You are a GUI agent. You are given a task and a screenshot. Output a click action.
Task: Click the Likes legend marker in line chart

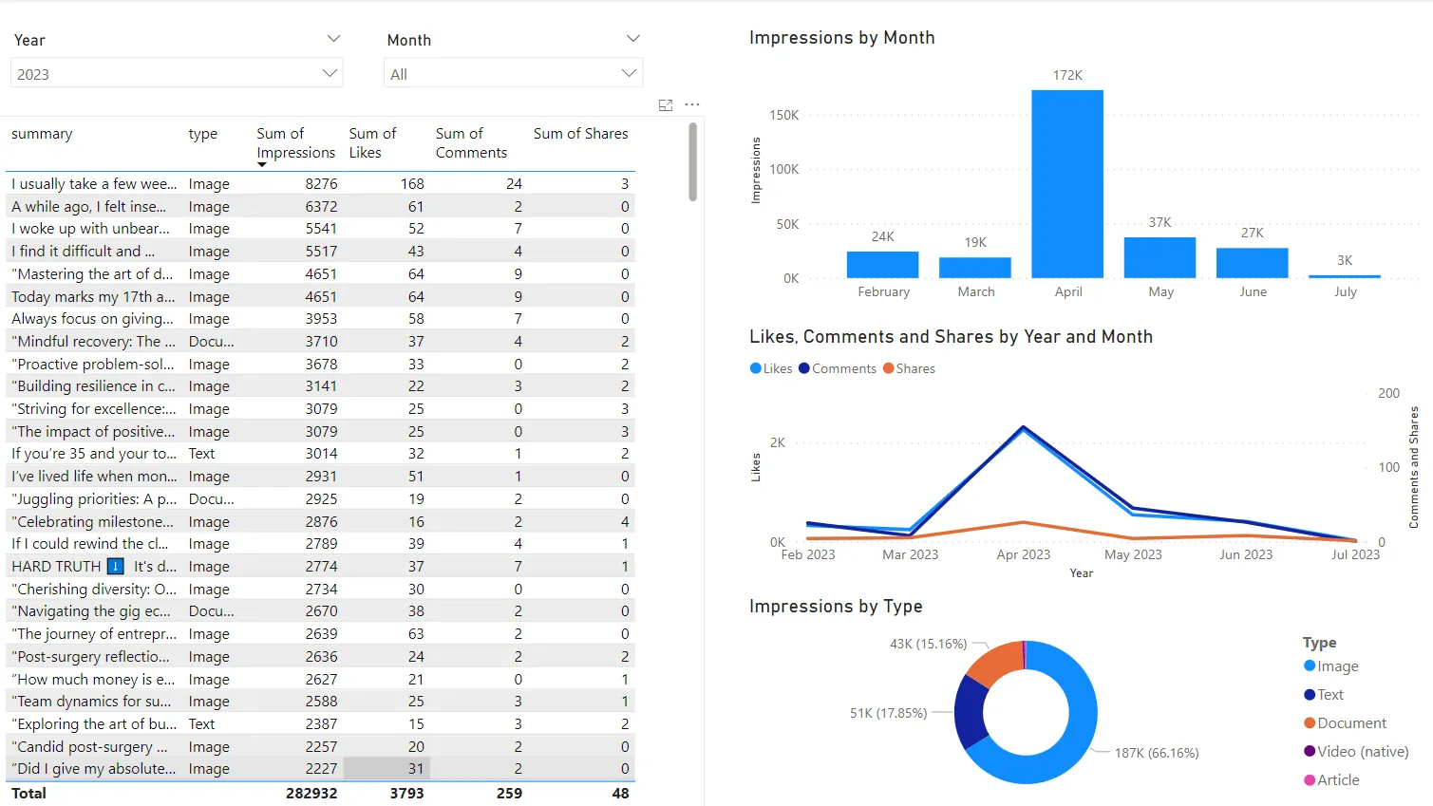(x=756, y=368)
